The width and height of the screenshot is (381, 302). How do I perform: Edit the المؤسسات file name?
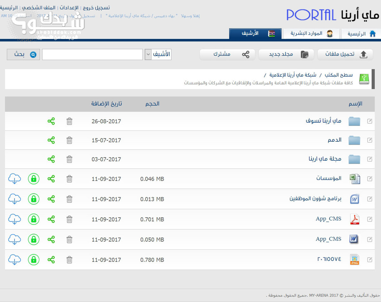(370, 179)
